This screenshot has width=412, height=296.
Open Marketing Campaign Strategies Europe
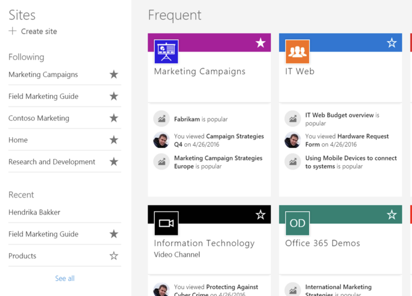(x=218, y=162)
